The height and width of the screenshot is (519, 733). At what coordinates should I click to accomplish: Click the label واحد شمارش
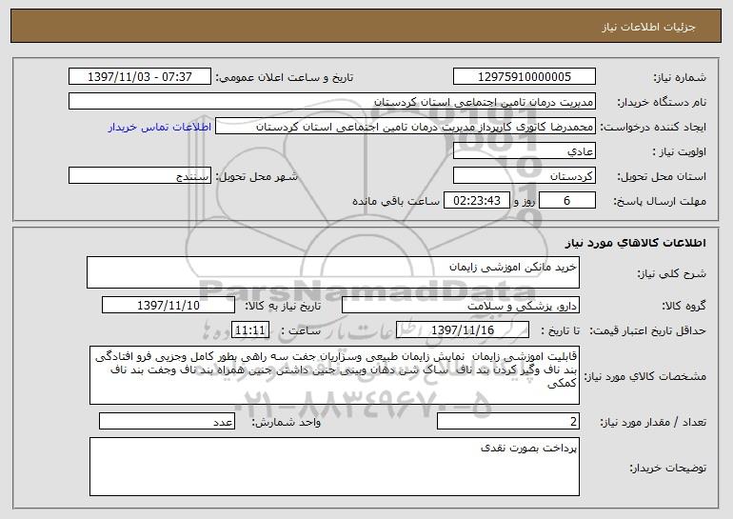(287, 422)
